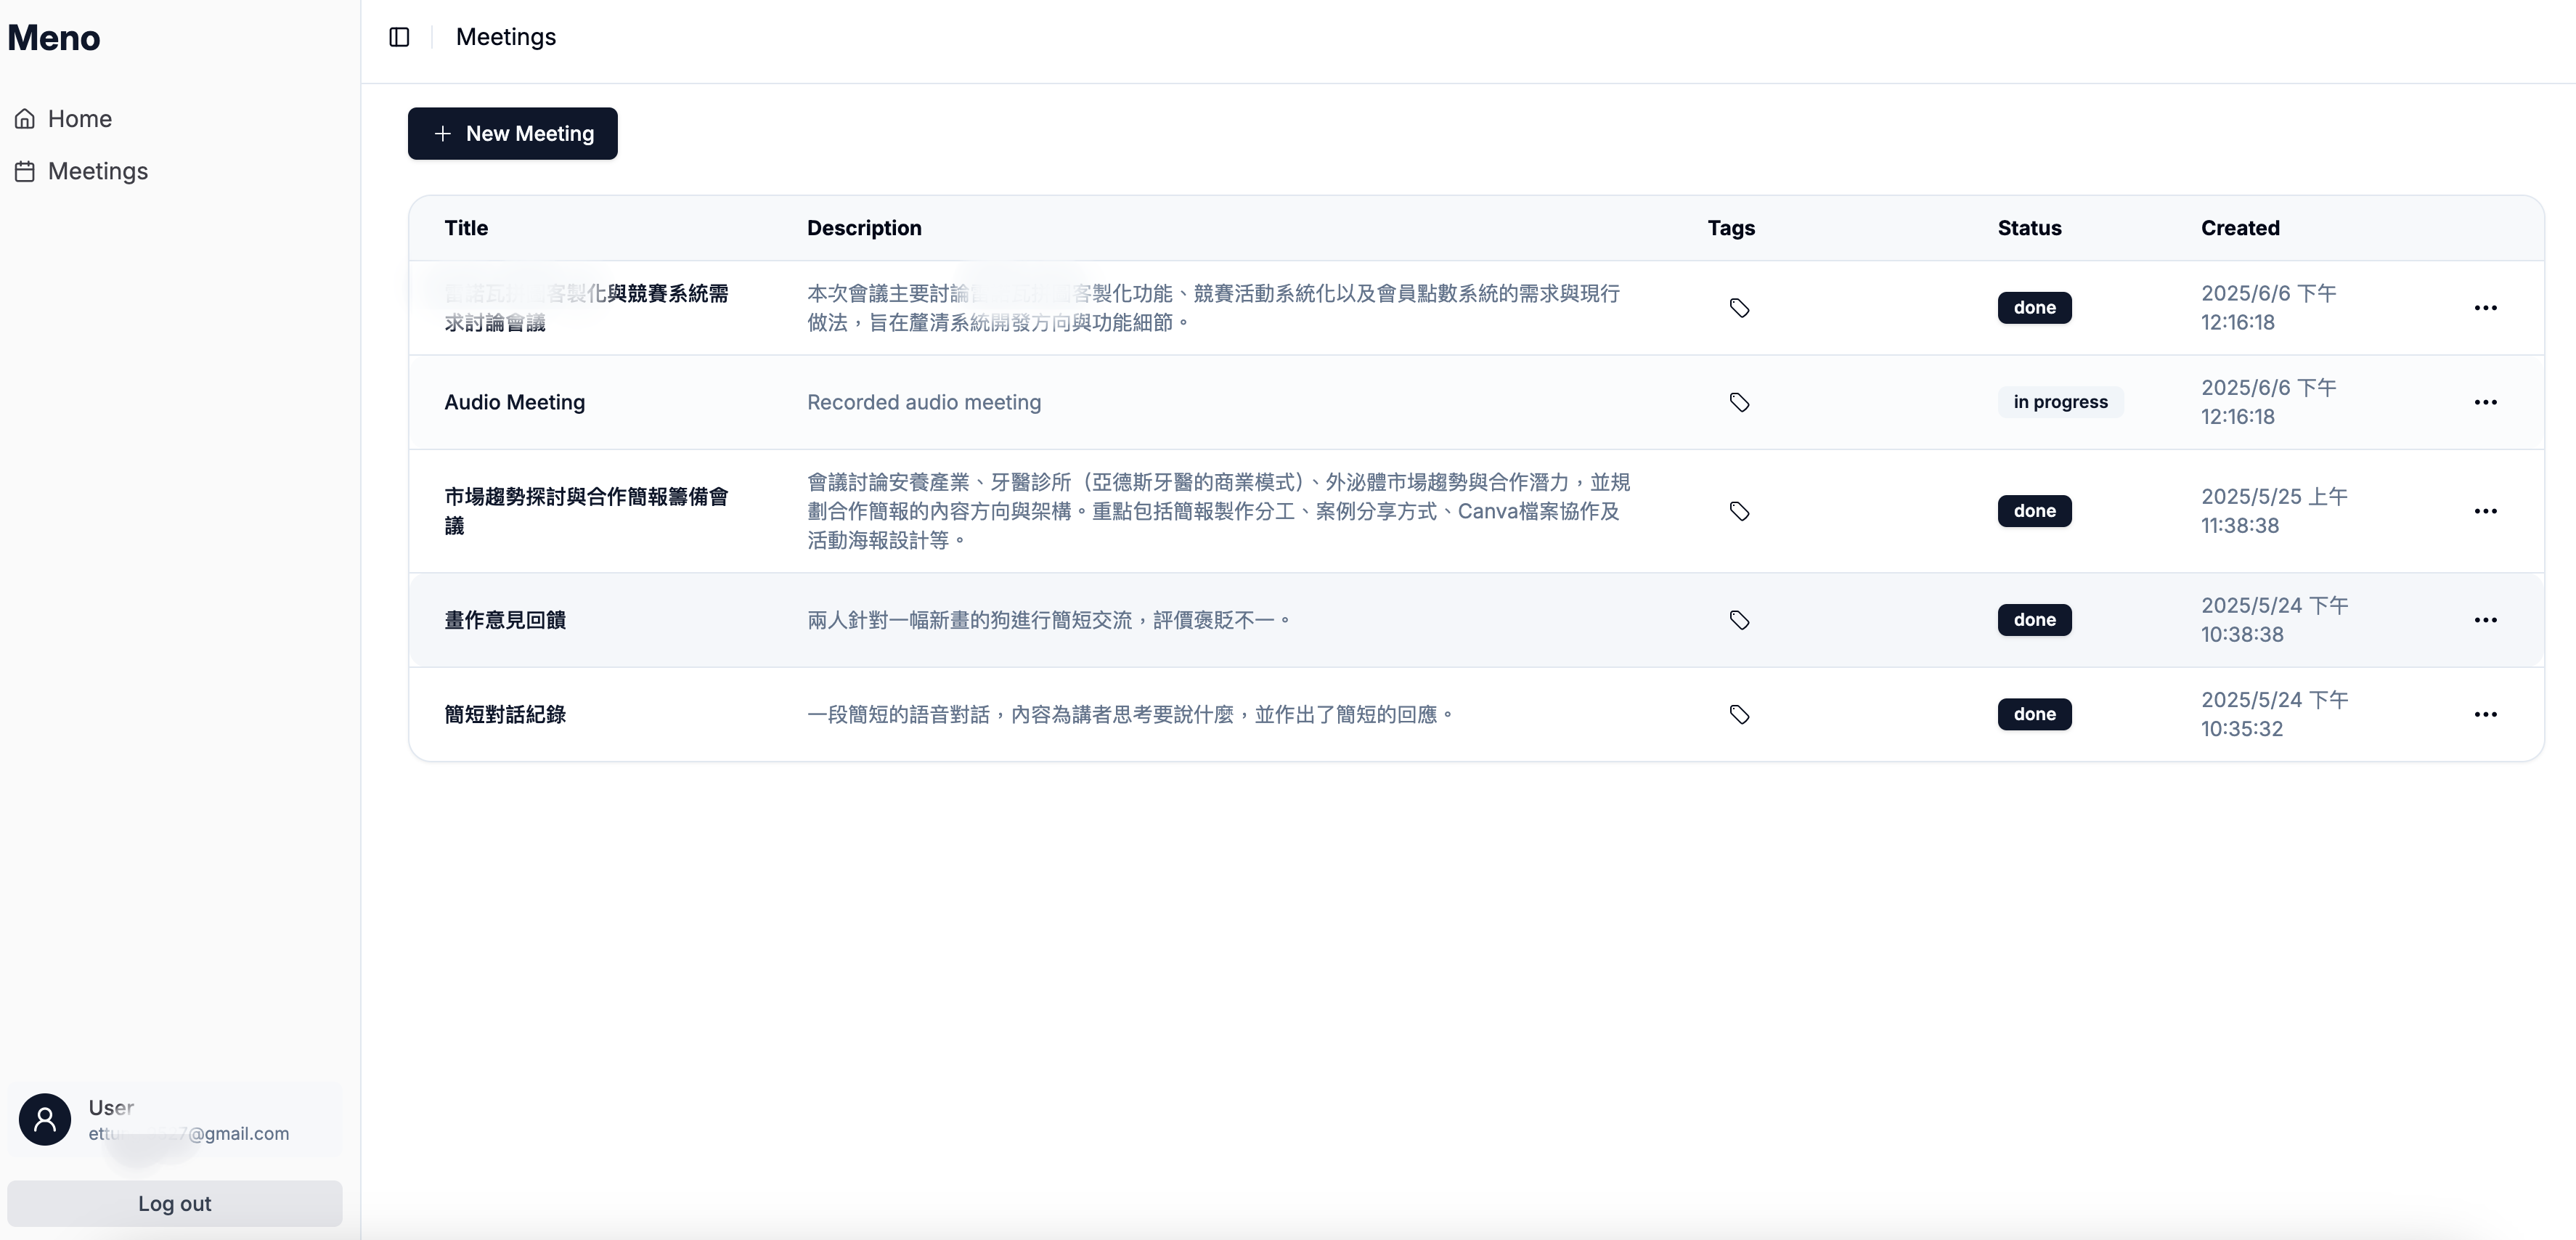2576x1240 pixels.
Task: Open the 畫作意見回饋 meeting title
Action: tap(505, 620)
